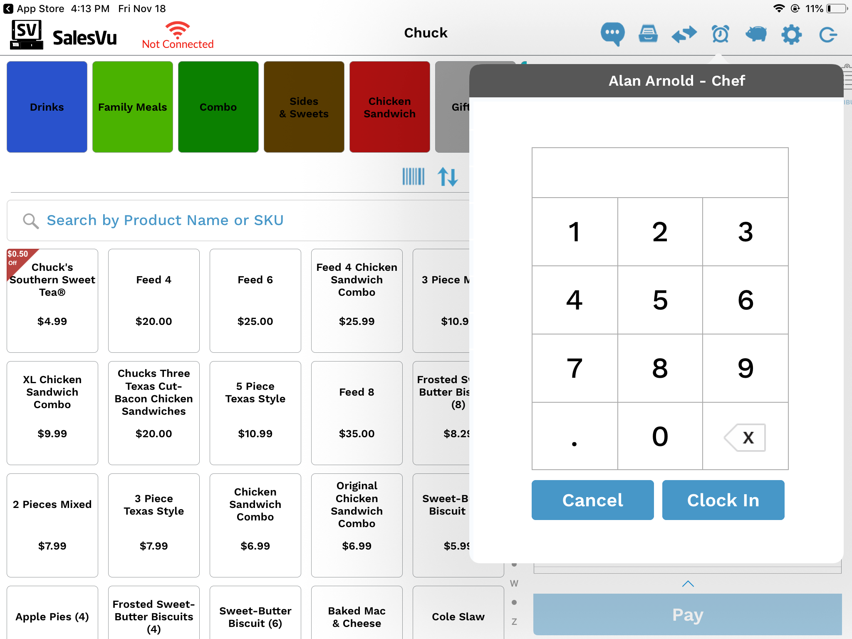Add Feed 8 product

tap(357, 413)
